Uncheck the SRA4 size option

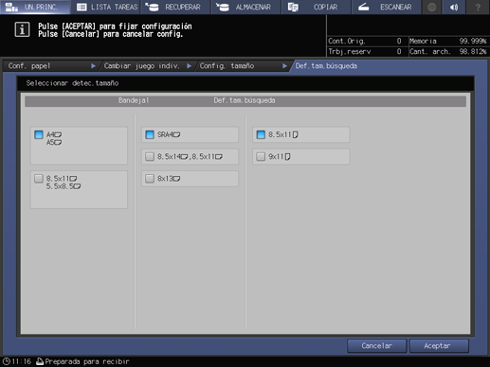[x=190, y=134]
